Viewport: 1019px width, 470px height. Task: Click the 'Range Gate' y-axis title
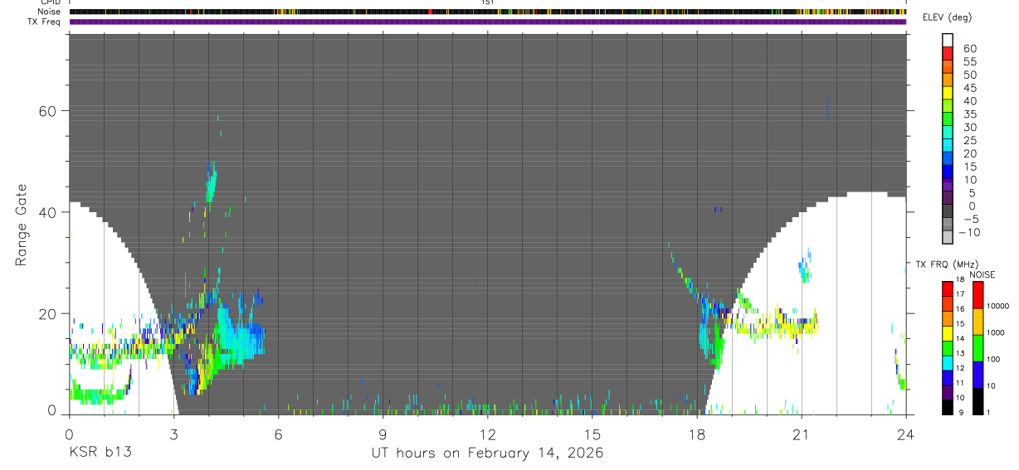(x=22, y=225)
